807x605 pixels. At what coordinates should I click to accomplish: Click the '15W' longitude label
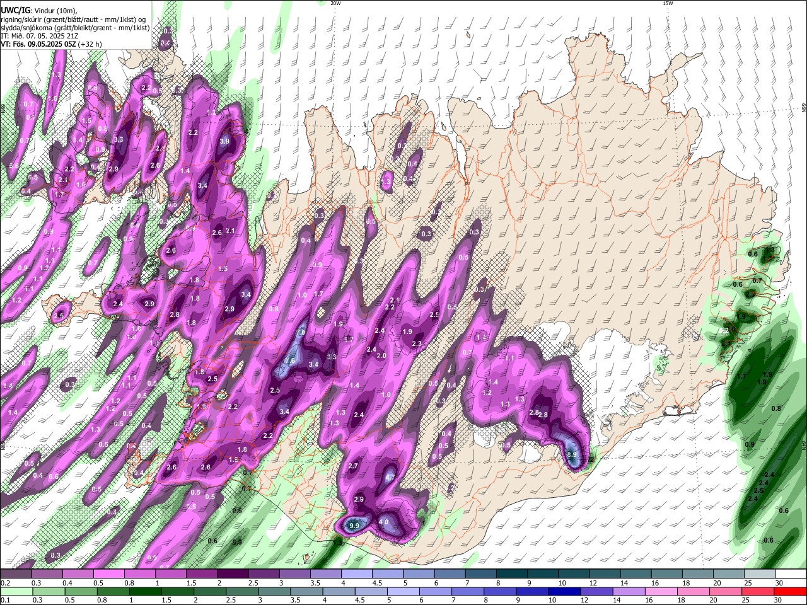[x=667, y=3]
